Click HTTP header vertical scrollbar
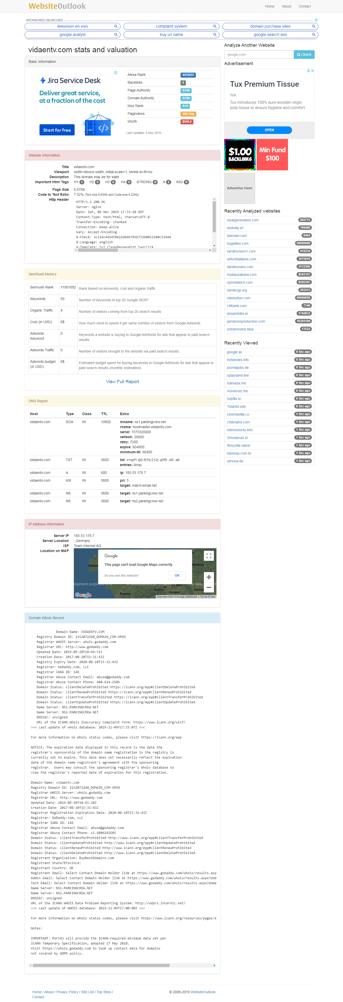The width and height of the screenshot is (343, 1002). tap(214, 216)
